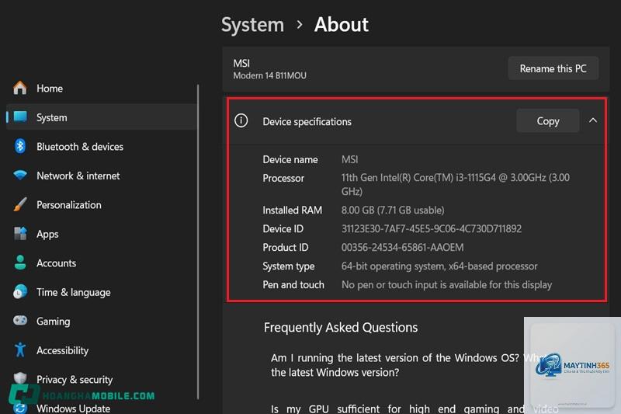The height and width of the screenshot is (414, 621).
Task: Open Personalization settings
Action: (102, 205)
